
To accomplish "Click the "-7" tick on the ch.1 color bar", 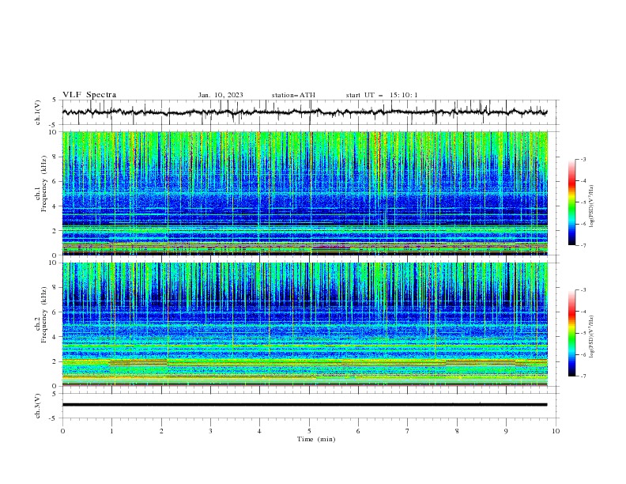I will (x=583, y=245).
